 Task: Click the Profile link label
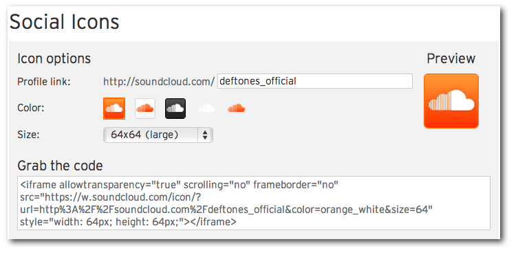click(x=44, y=82)
